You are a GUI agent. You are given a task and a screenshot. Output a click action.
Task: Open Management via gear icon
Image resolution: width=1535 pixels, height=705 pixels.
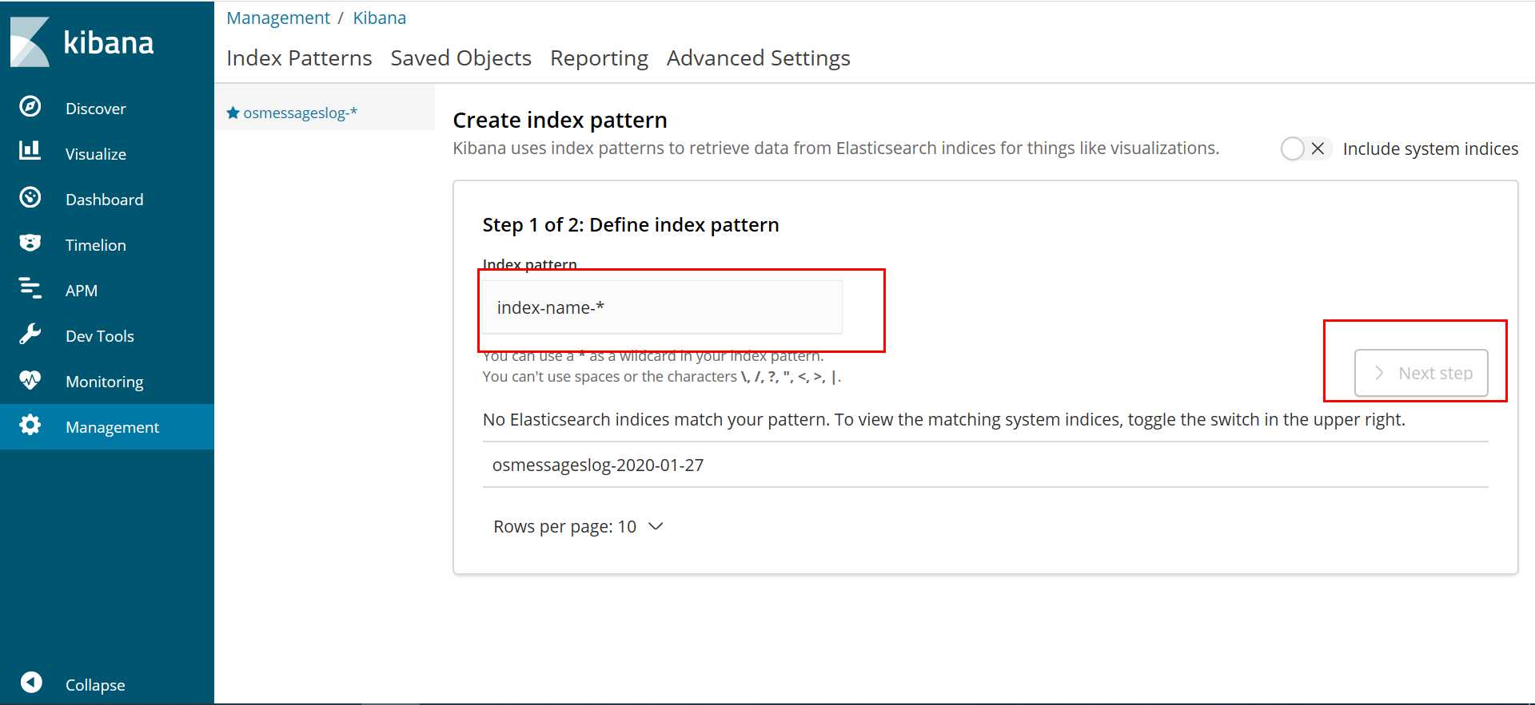pyautogui.click(x=30, y=425)
